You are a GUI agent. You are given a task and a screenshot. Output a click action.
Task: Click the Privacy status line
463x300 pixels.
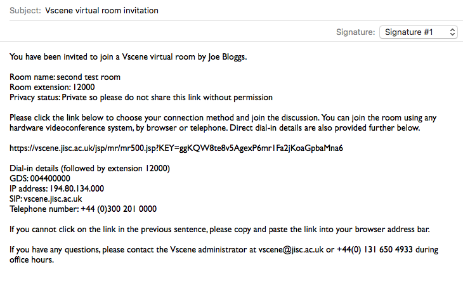click(x=141, y=98)
